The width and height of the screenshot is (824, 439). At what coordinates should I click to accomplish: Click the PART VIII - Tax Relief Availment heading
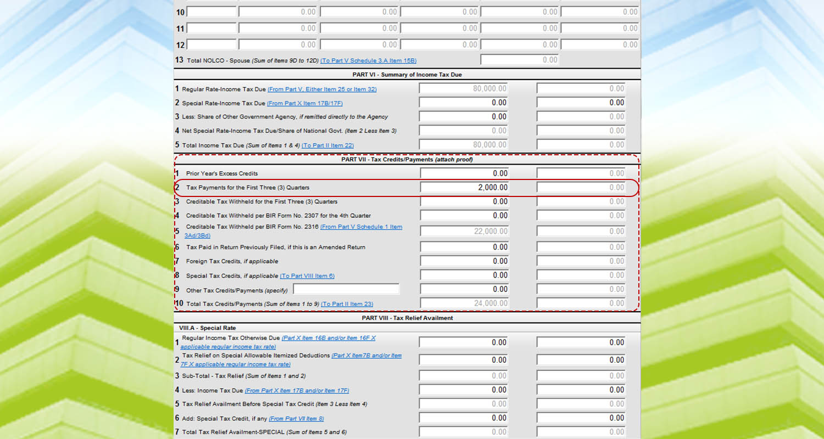[407, 318]
